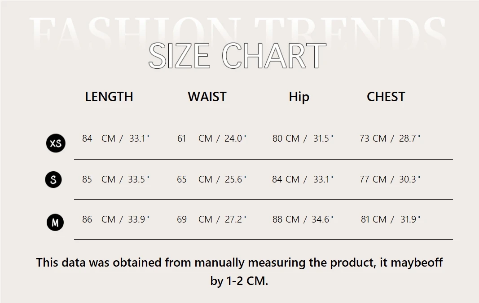Click M length value 86 CM / 33.9"

(115, 219)
